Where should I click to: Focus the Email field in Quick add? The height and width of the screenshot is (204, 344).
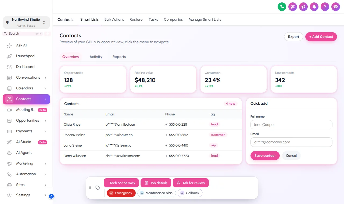(x=291, y=142)
